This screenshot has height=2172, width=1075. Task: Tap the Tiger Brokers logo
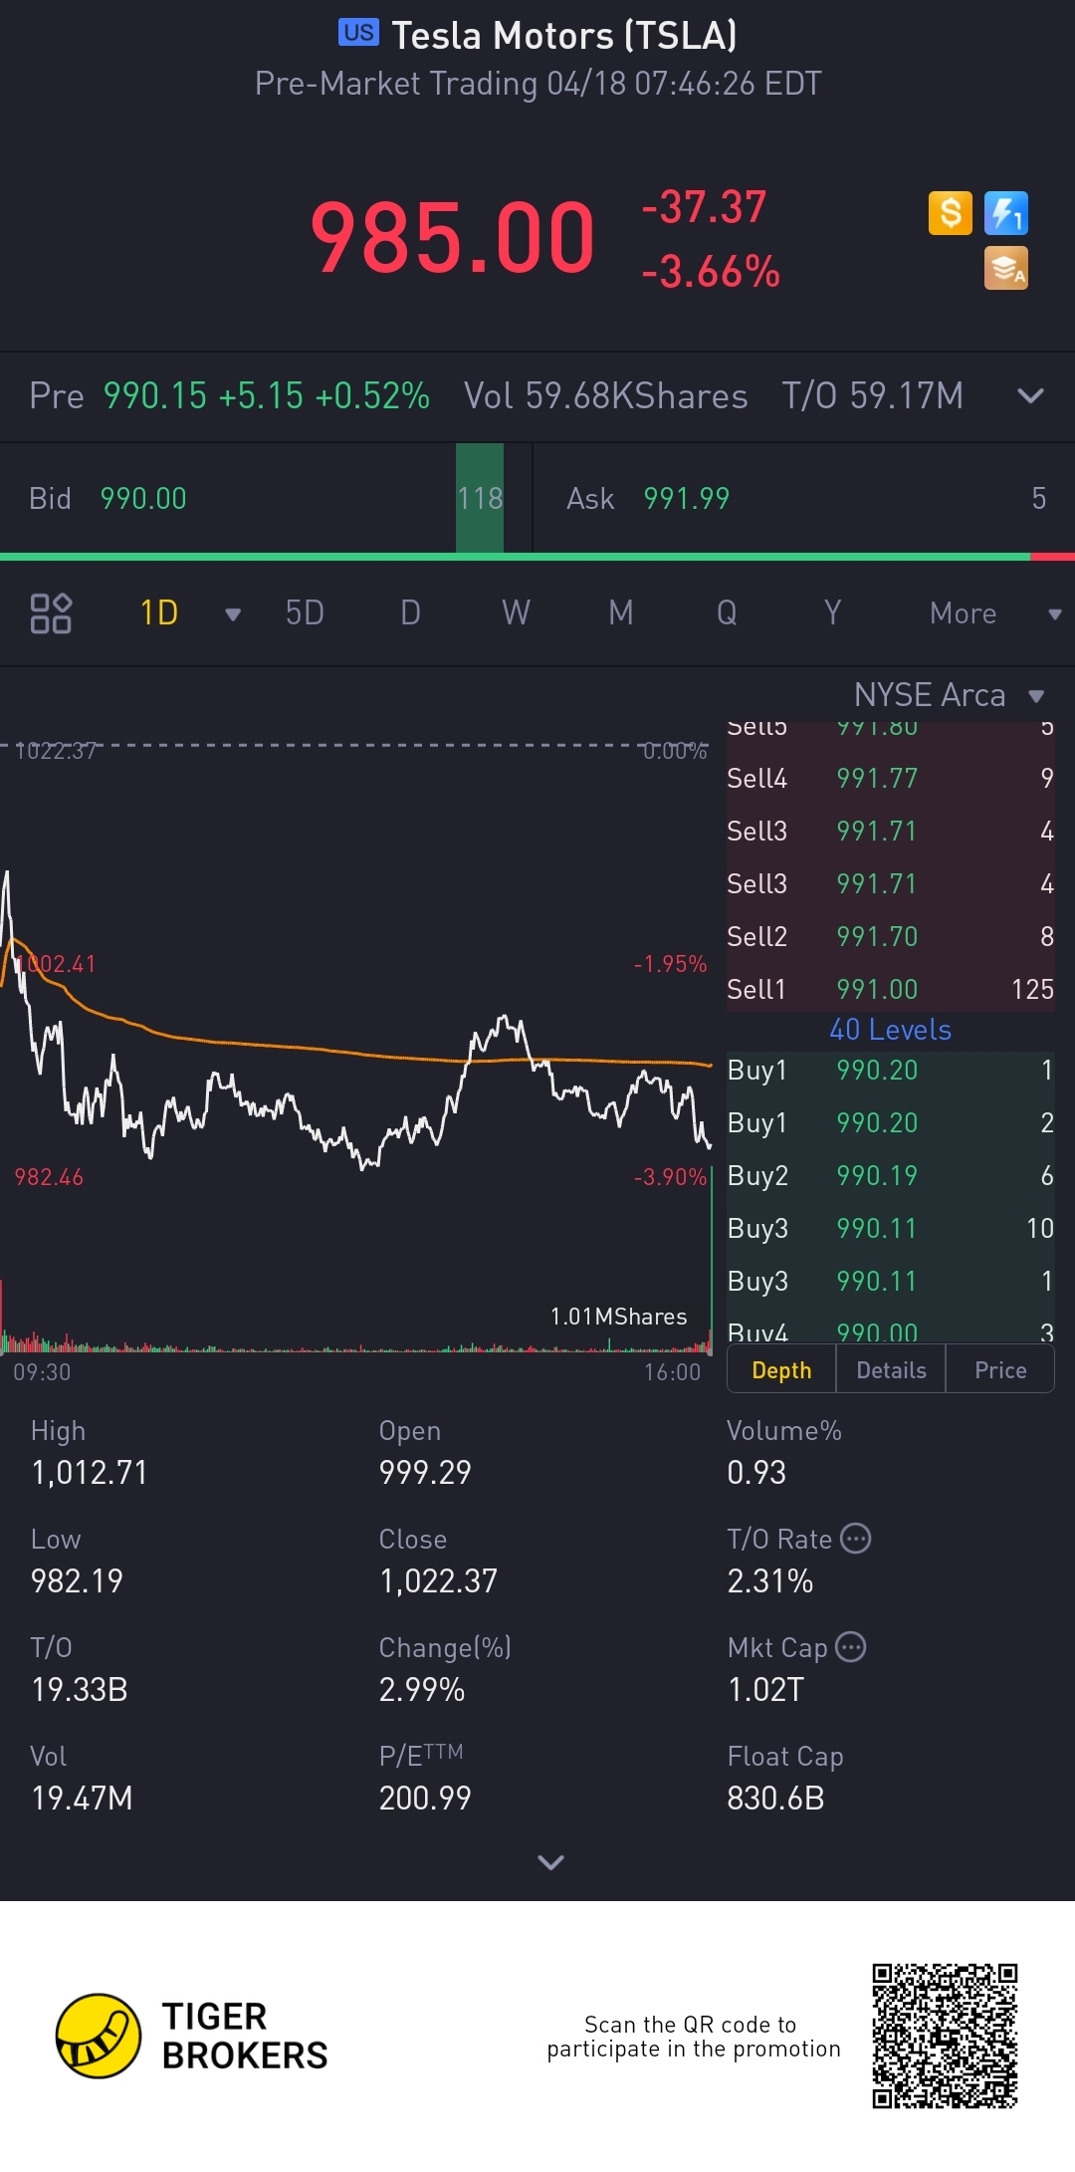click(x=192, y=2037)
